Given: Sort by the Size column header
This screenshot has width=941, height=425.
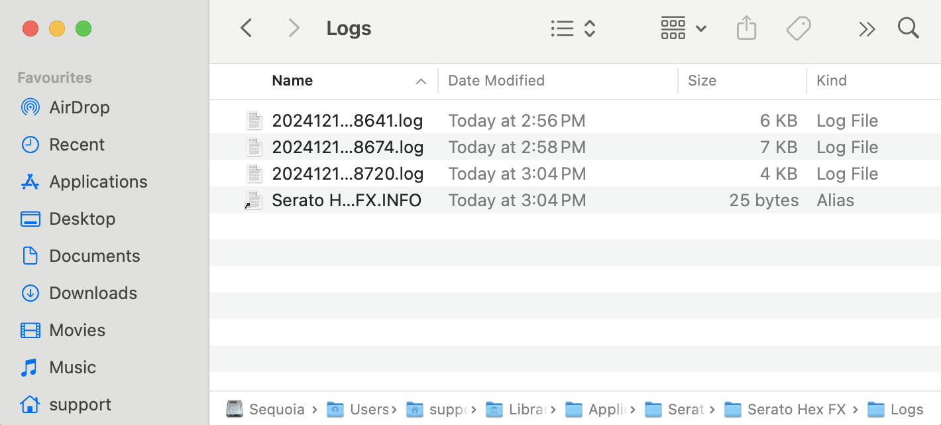Looking at the screenshot, I should (702, 81).
